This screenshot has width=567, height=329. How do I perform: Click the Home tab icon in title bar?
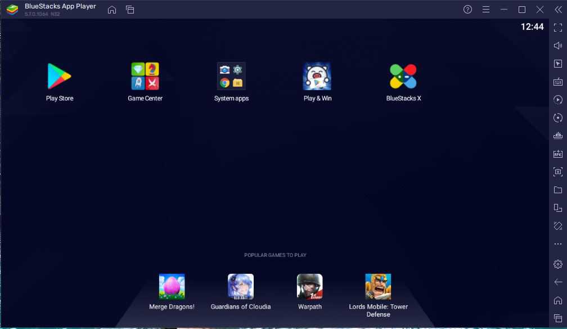(x=112, y=10)
